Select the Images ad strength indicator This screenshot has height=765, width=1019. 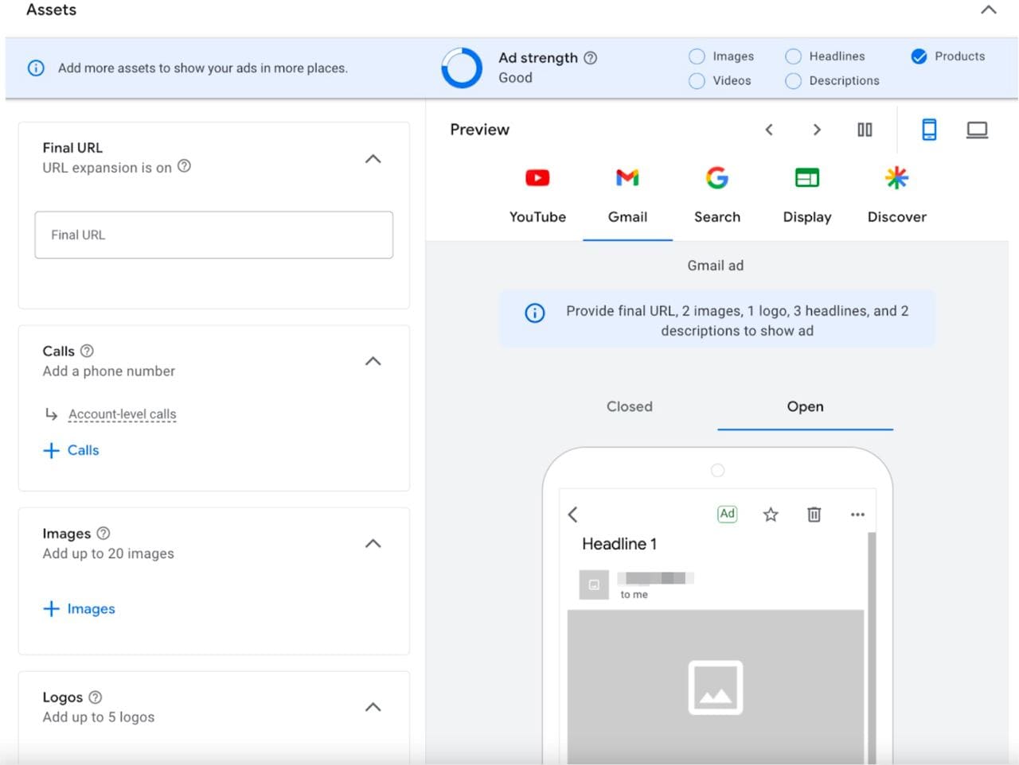pyautogui.click(x=697, y=56)
